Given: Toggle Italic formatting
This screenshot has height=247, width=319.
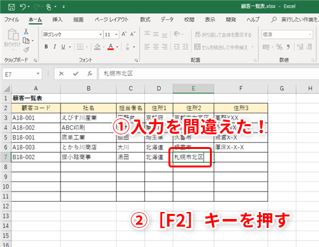Looking at the screenshot, I should click(x=55, y=46).
